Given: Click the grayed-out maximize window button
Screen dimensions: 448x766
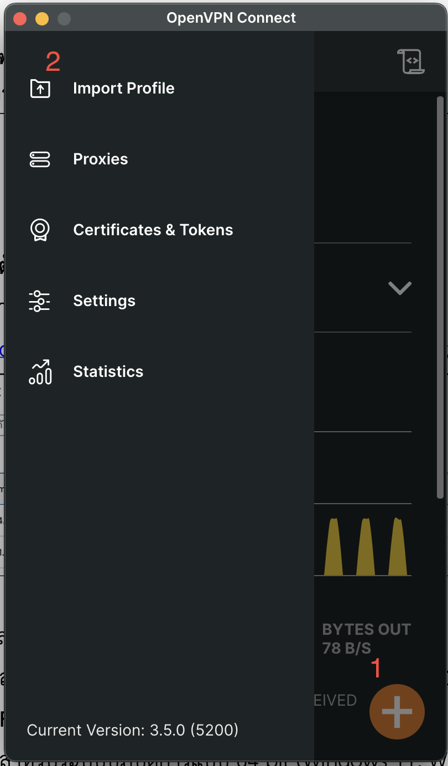Looking at the screenshot, I should pos(64,19).
